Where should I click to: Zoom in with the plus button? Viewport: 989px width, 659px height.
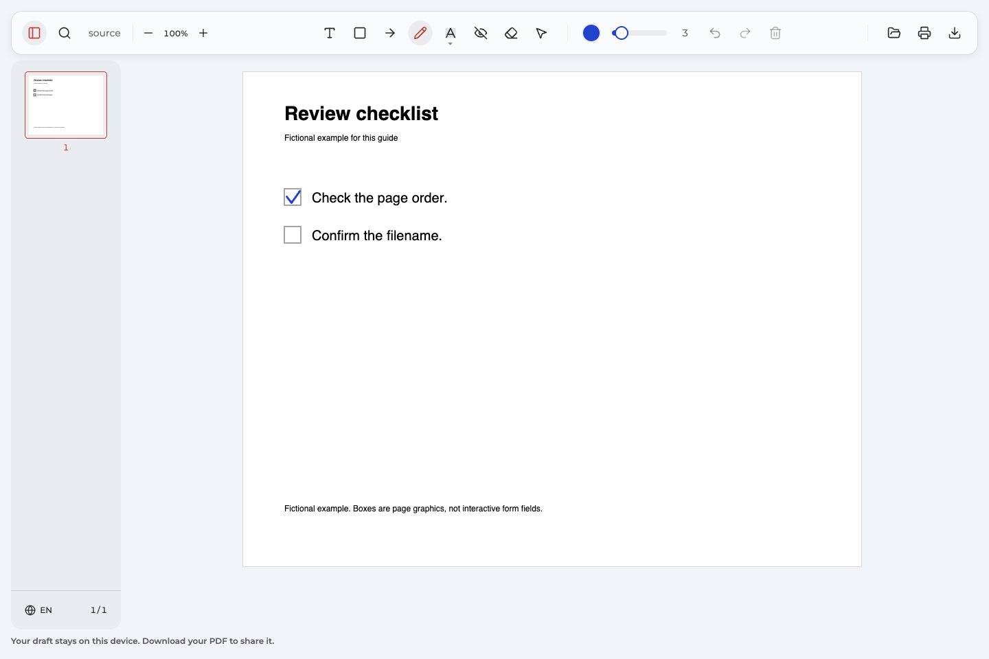point(203,33)
